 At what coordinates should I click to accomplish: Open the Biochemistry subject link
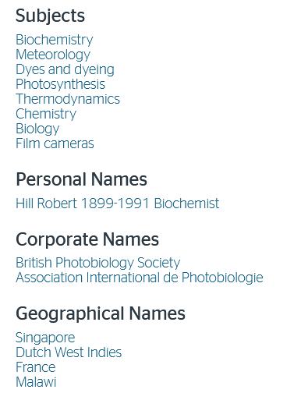(55, 40)
